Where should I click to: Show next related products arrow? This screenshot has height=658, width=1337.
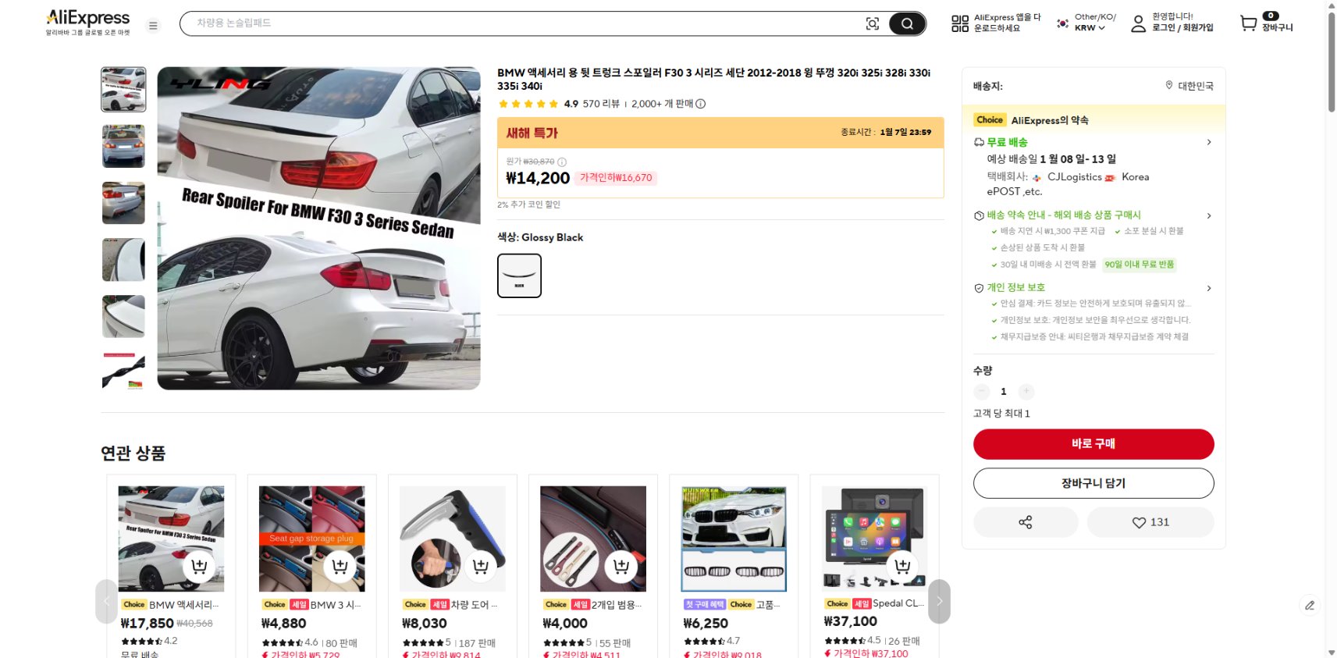[x=939, y=601]
